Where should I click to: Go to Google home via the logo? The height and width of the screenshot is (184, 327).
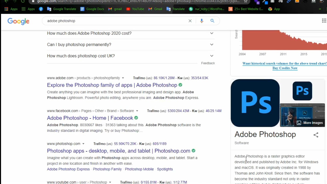18,21
